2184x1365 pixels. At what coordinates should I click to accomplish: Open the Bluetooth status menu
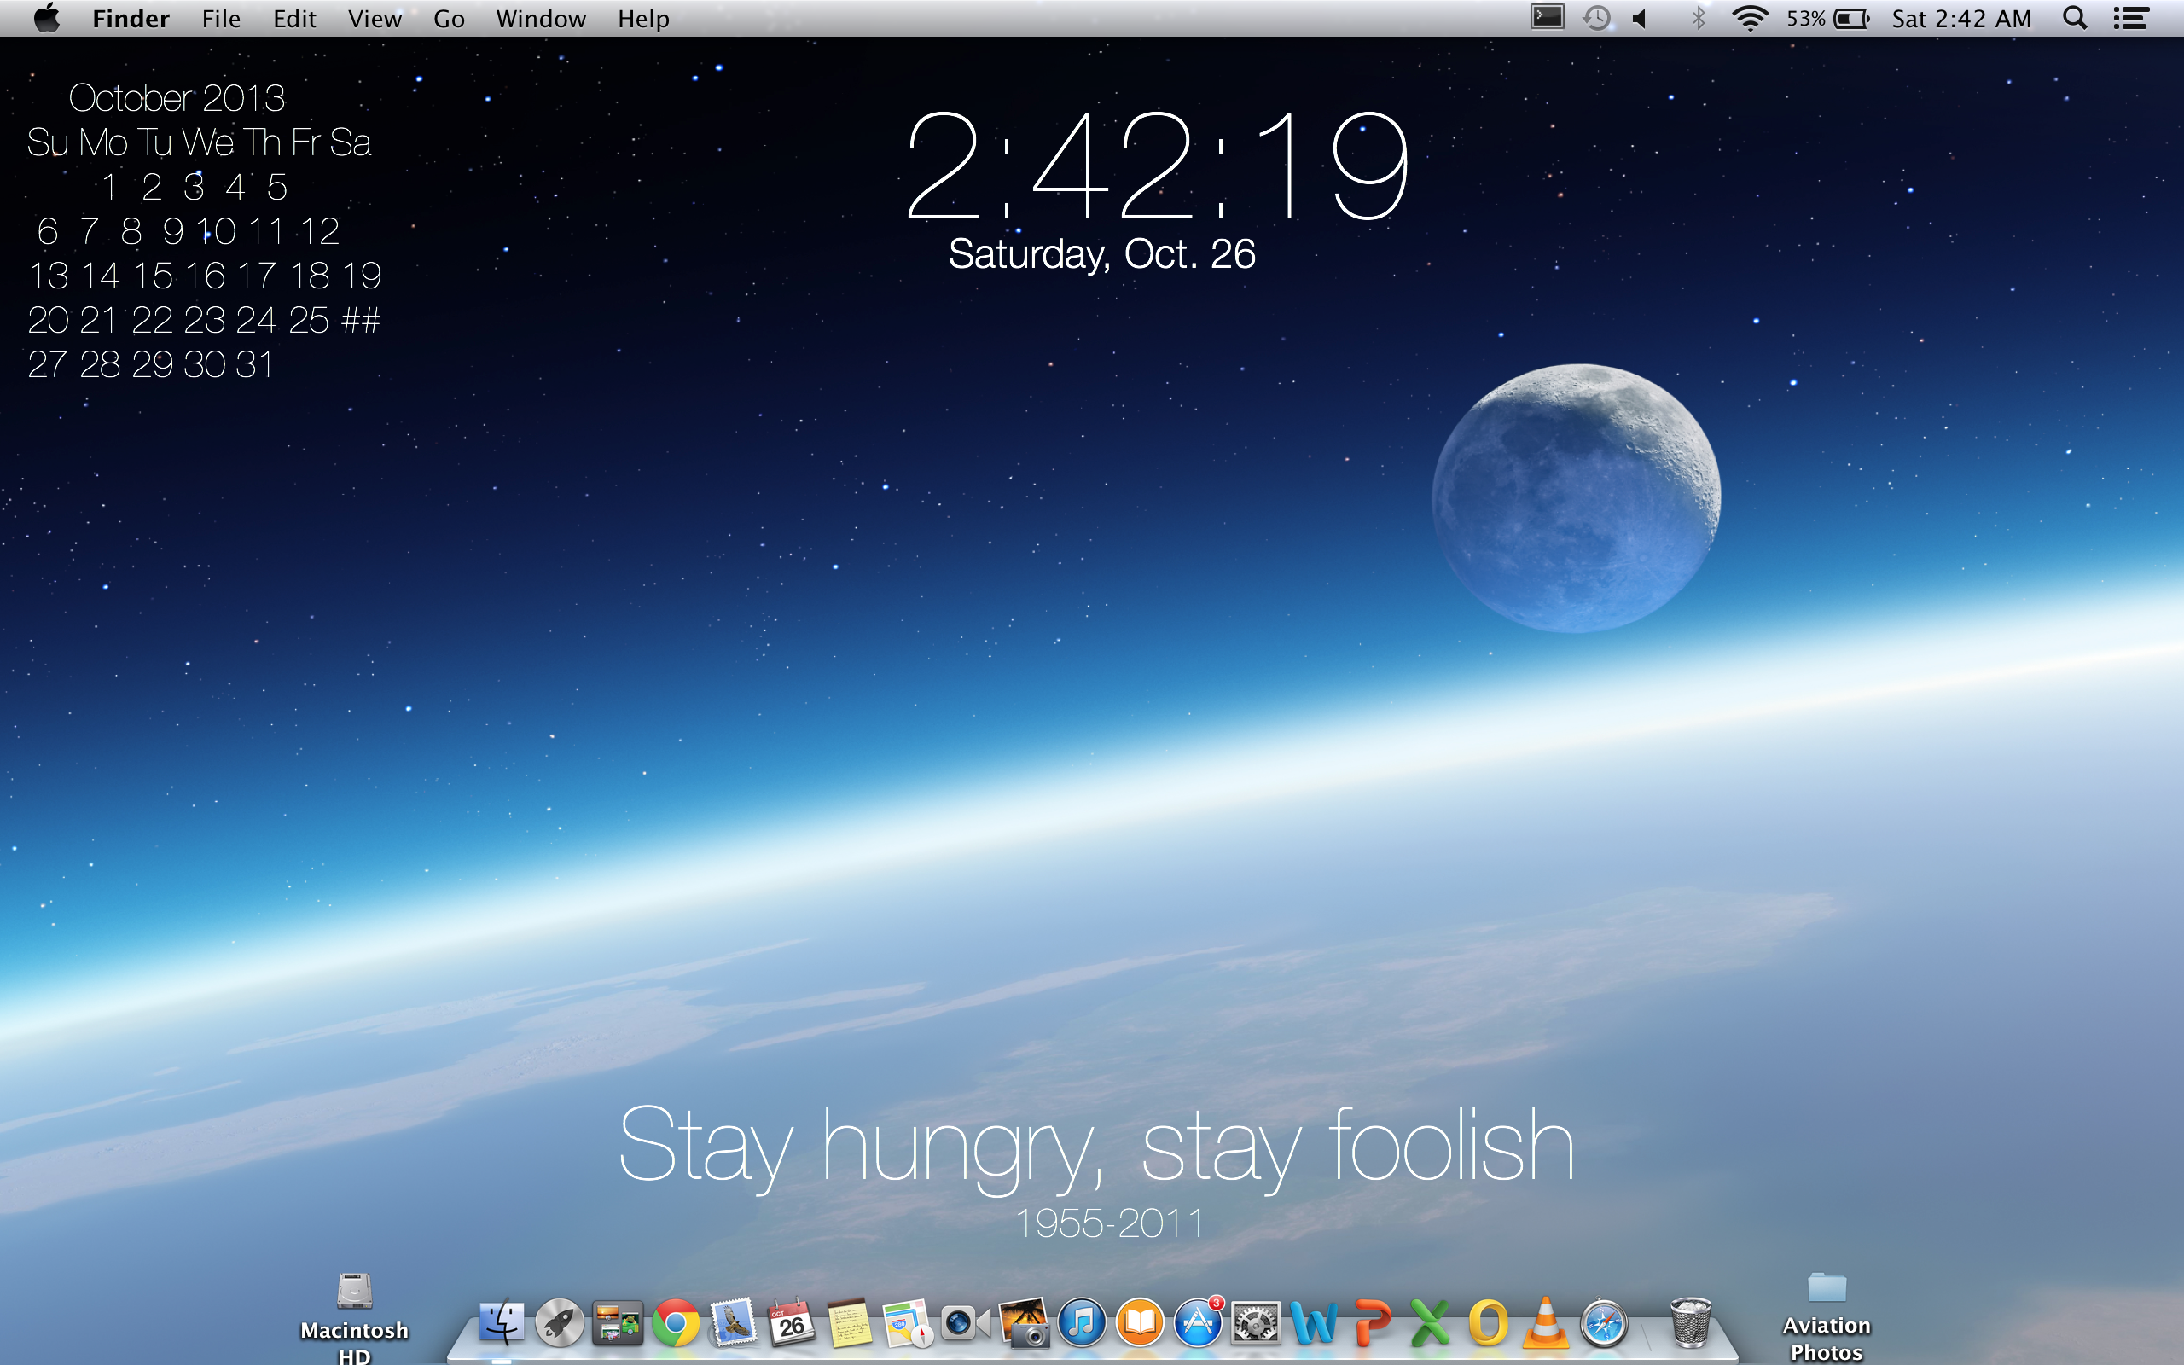1698,18
